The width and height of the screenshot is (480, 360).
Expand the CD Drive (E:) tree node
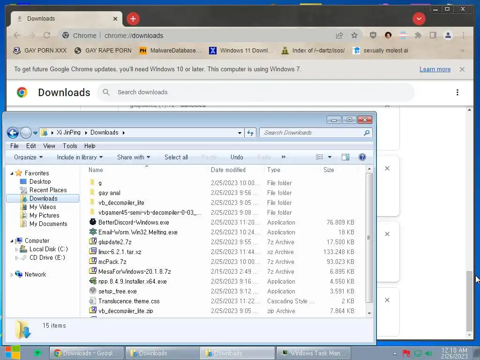click(x=16, y=258)
